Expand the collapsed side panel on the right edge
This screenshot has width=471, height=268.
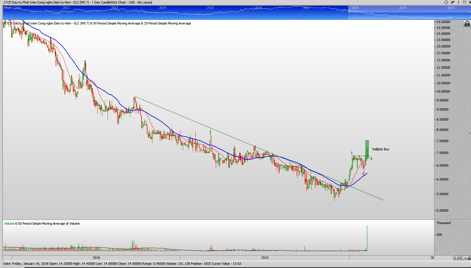[469, 134]
